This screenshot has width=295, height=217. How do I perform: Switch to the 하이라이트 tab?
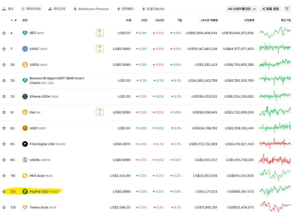(x=31, y=9)
